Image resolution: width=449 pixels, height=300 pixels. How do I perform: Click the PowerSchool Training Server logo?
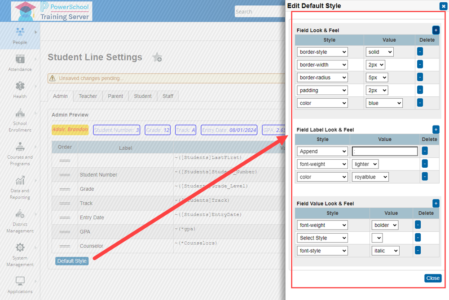tap(52, 11)
